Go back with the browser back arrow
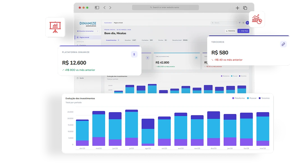This screenshot has width=290, height=167. coord(104,8)
